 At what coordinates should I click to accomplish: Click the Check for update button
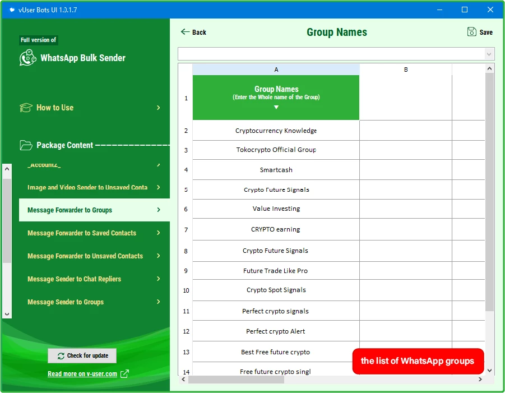(82, 355)
